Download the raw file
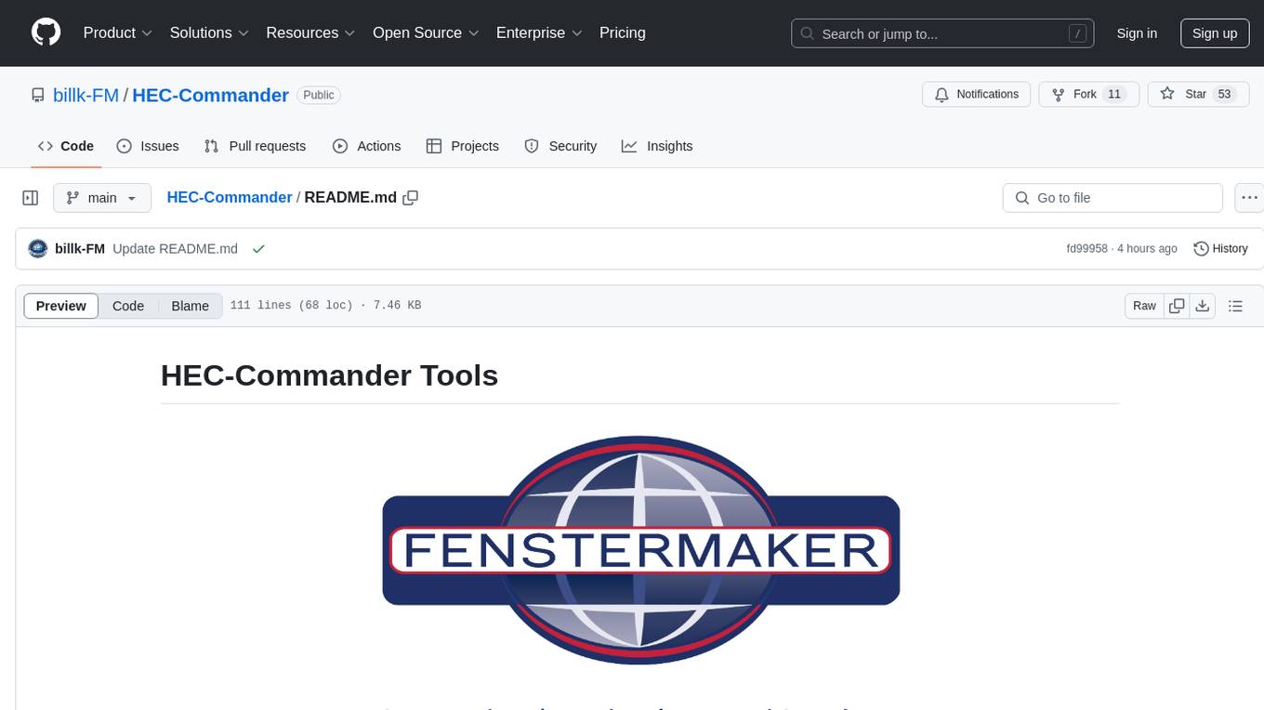The width and height of the screenshot is (1264, 710). click(1202, 306)
